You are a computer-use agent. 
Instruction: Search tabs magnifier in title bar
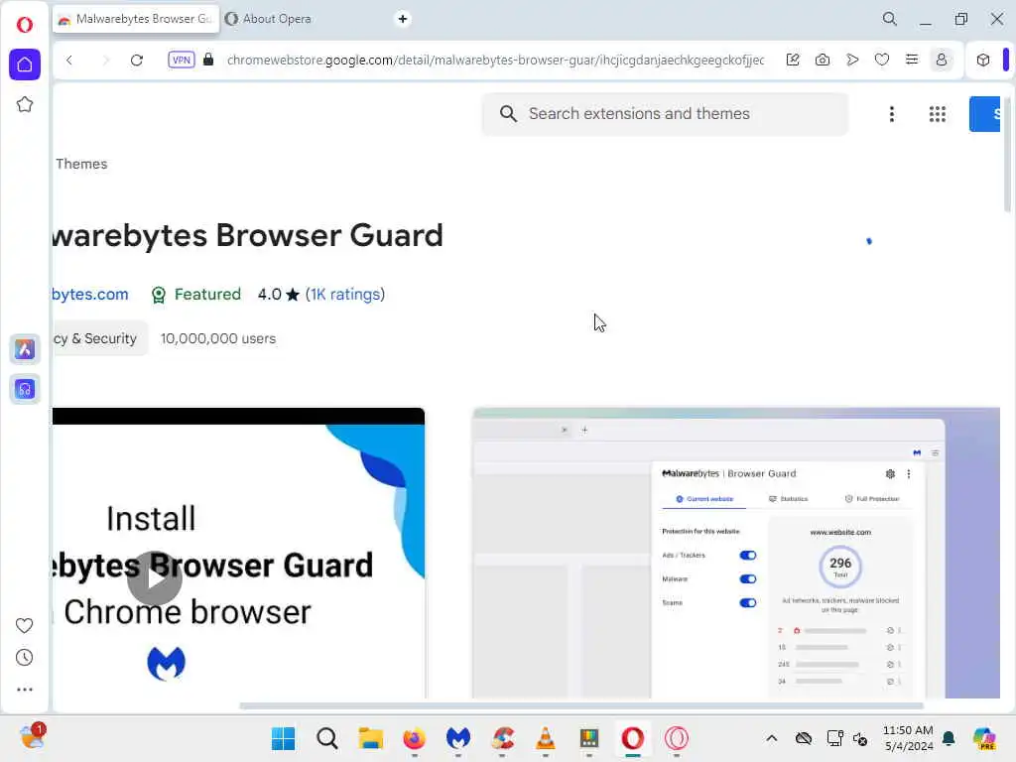click(890, 19)
